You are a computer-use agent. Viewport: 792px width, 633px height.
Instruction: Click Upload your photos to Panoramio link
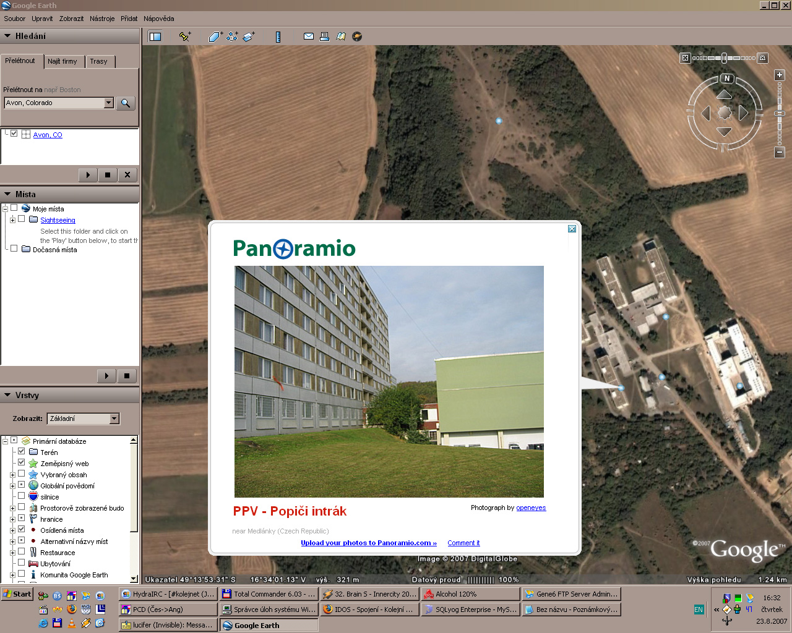click(x=369, y=543)
